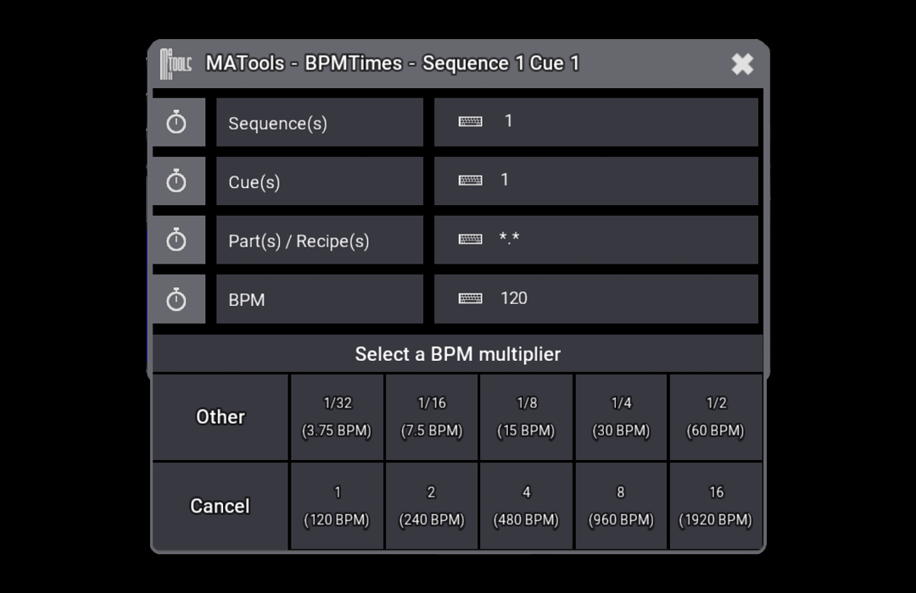
Task: Select multiplier 4 (480 BPM)
Action: 527,506
